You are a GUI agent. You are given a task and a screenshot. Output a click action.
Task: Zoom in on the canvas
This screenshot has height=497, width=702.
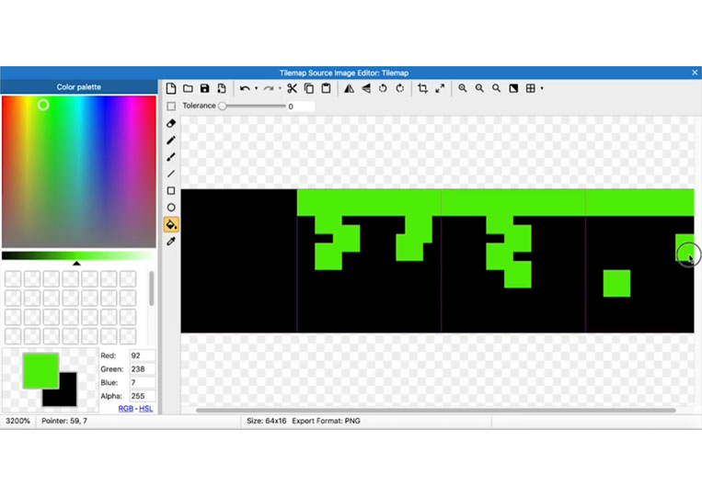tap(463, 88)
